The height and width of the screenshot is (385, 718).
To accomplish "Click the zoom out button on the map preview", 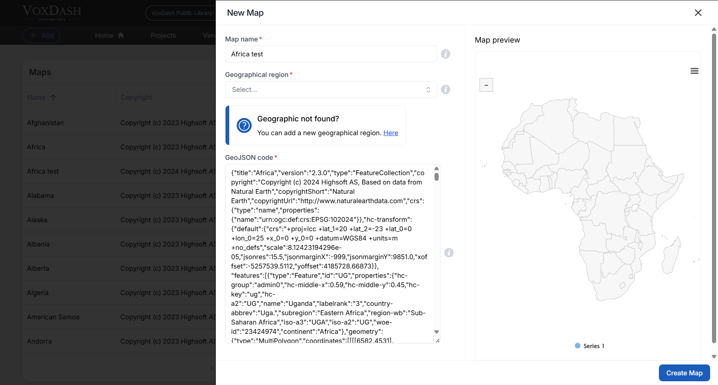I will (x=486, y=85).
